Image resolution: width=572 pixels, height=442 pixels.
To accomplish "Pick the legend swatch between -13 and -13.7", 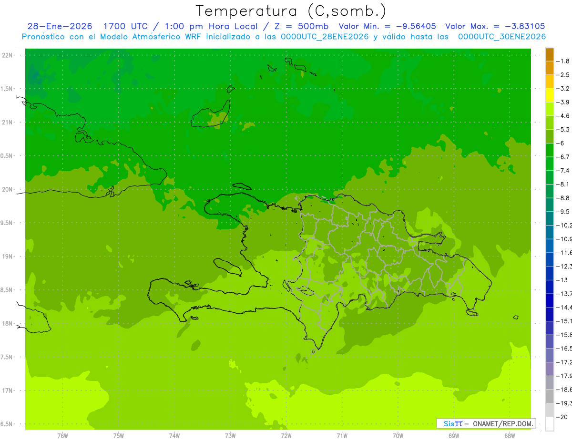I will (550, 287).
